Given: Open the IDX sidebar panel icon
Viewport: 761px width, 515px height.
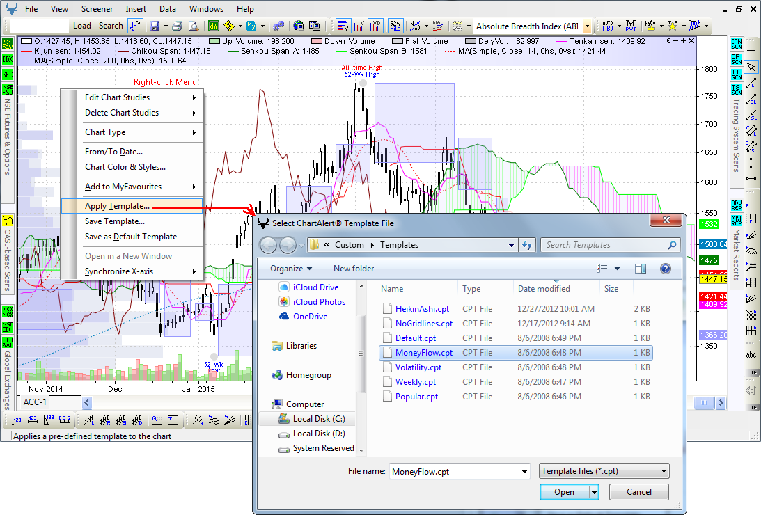Looking at the screenshot, I should 7,59.
